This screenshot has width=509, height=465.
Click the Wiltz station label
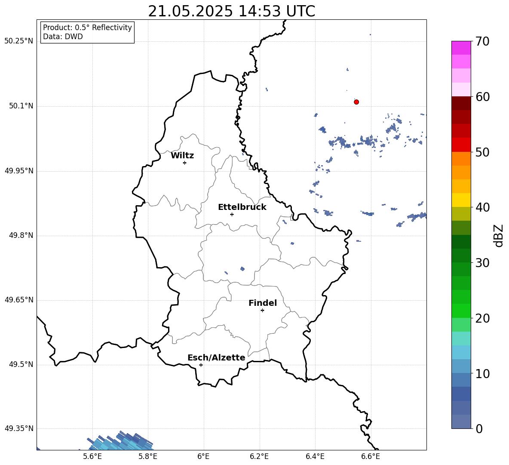coord(182,156)
